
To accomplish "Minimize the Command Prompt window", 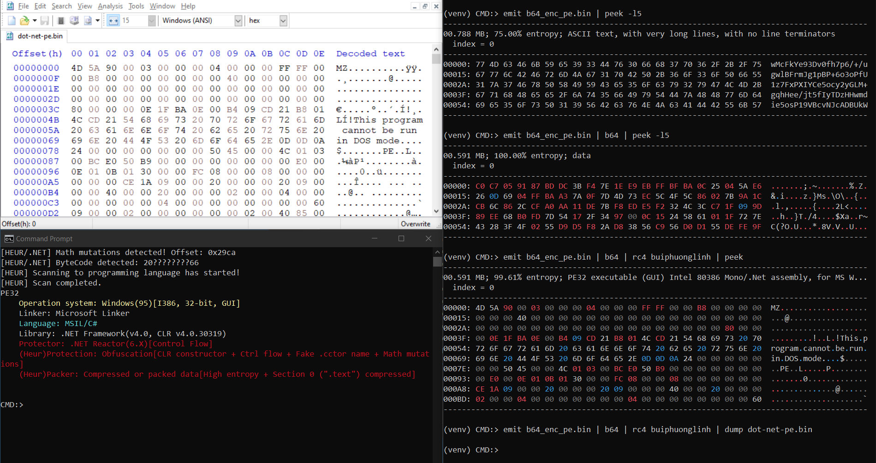I will [x=375, y=238].
